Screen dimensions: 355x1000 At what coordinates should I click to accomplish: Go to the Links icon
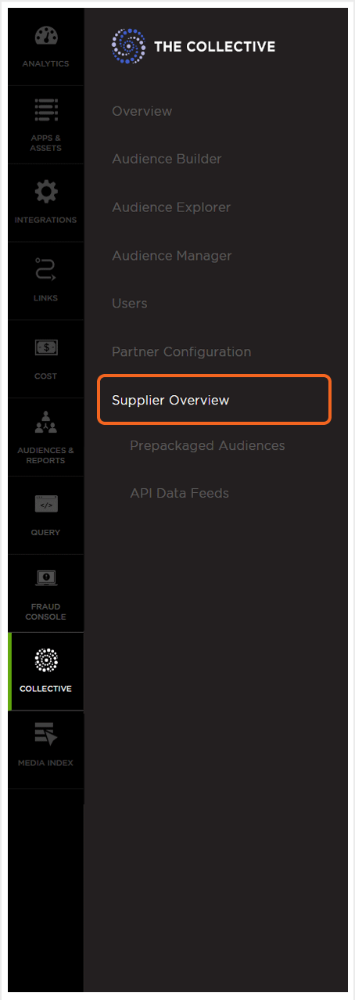(46, 270)
